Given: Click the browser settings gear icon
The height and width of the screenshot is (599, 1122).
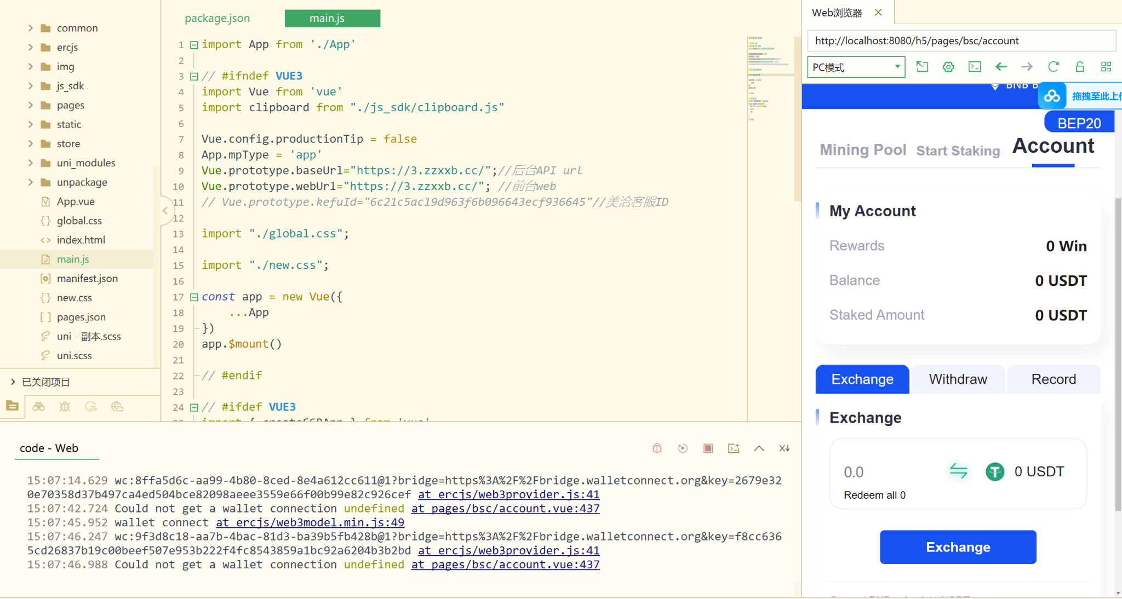Looking at the screenshot, I should pos(948,67).
